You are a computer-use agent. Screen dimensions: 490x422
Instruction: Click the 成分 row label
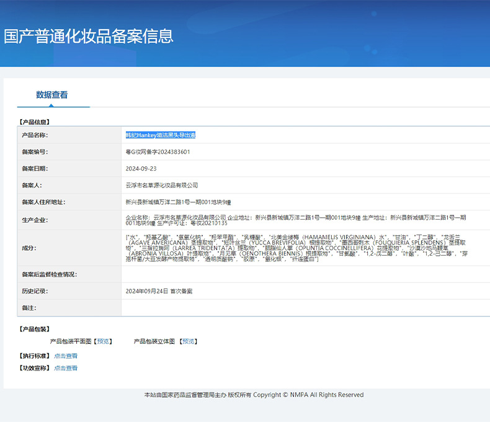29,248
